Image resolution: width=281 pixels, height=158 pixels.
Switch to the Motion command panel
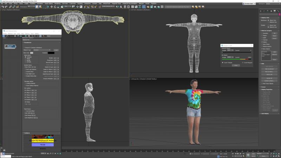[x=271, y=11]
